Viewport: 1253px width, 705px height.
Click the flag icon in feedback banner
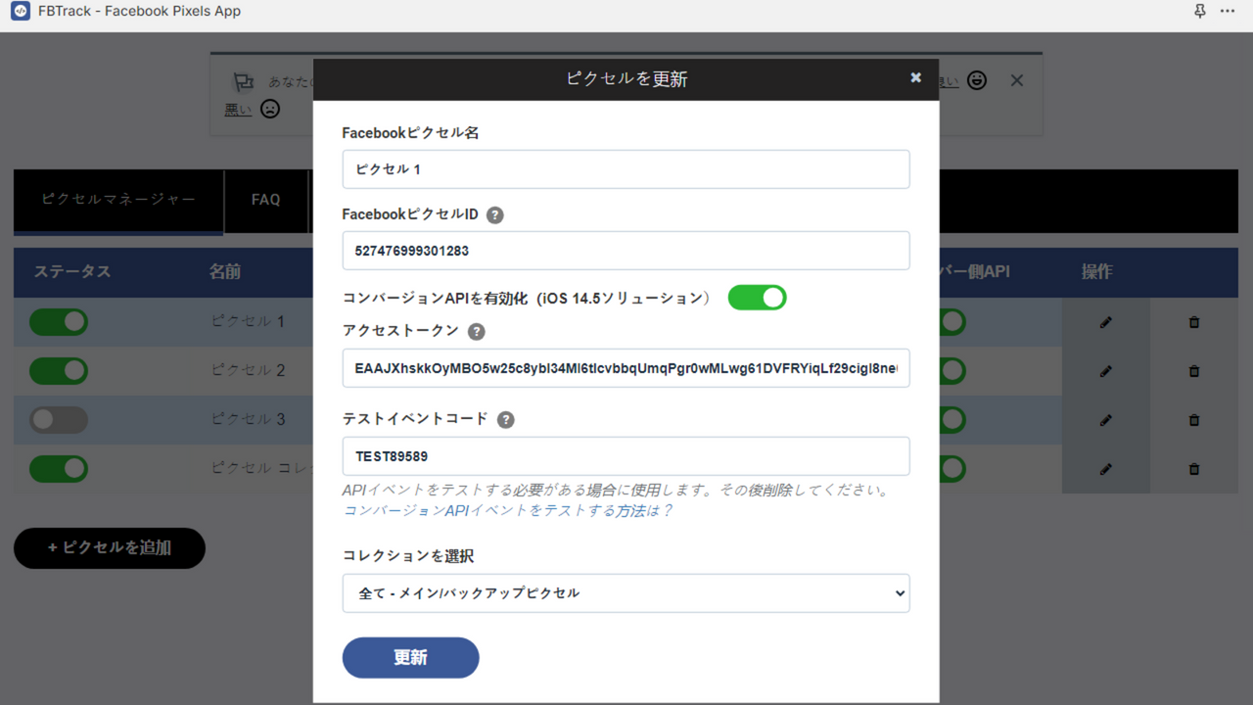click(243, 82)
